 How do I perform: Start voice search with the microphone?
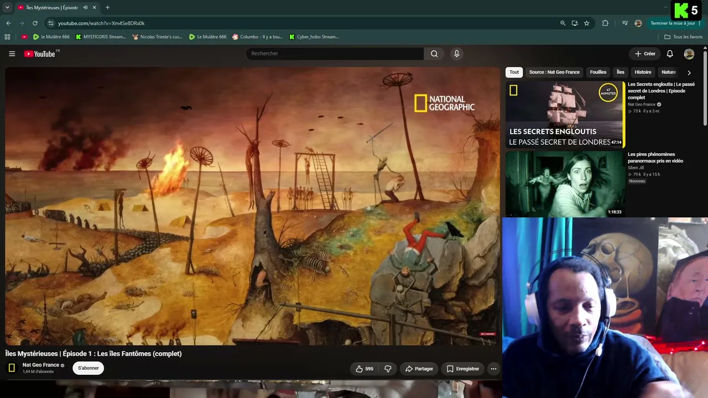pyautogui.click(x=456, y=54)
